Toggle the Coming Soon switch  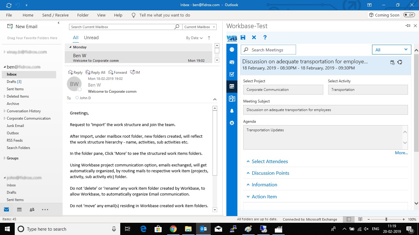point(409,15)
